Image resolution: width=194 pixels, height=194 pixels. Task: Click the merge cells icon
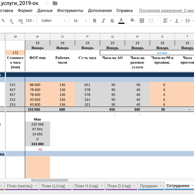(x=151, y=21)
